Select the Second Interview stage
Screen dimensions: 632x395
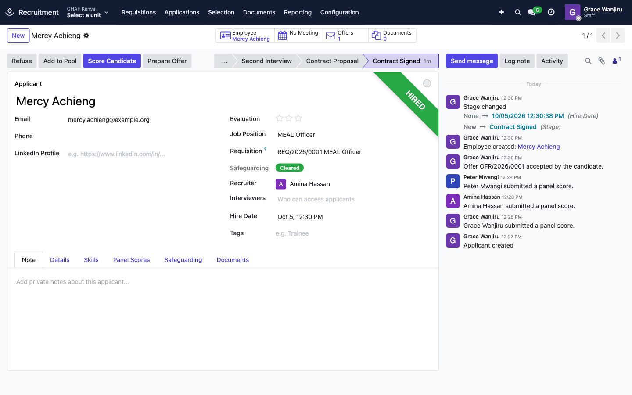point(266,61)
